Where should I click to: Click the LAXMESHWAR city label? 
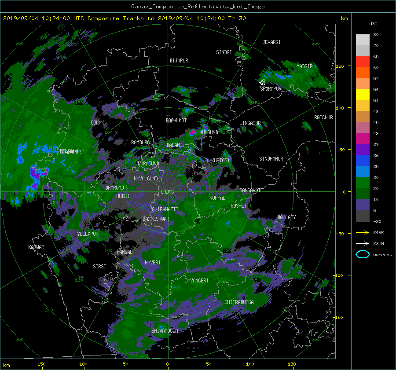click(x=156, y=219)
